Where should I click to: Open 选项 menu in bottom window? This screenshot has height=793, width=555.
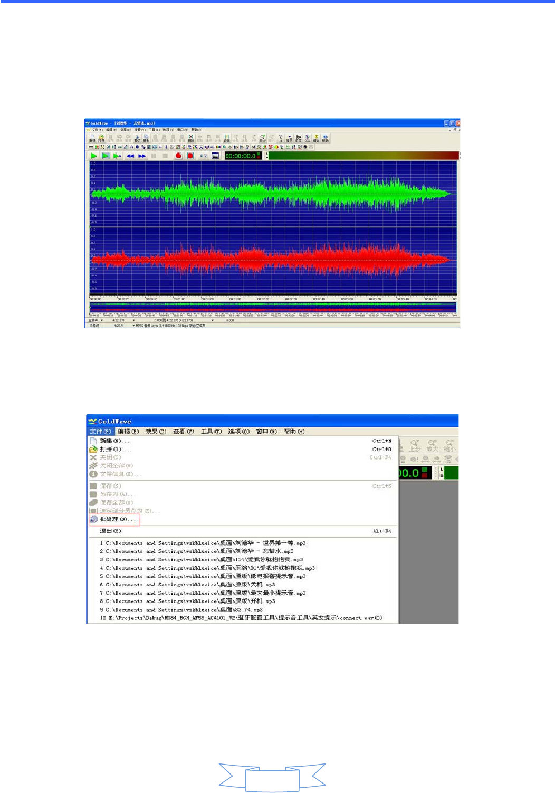(238, 432)
